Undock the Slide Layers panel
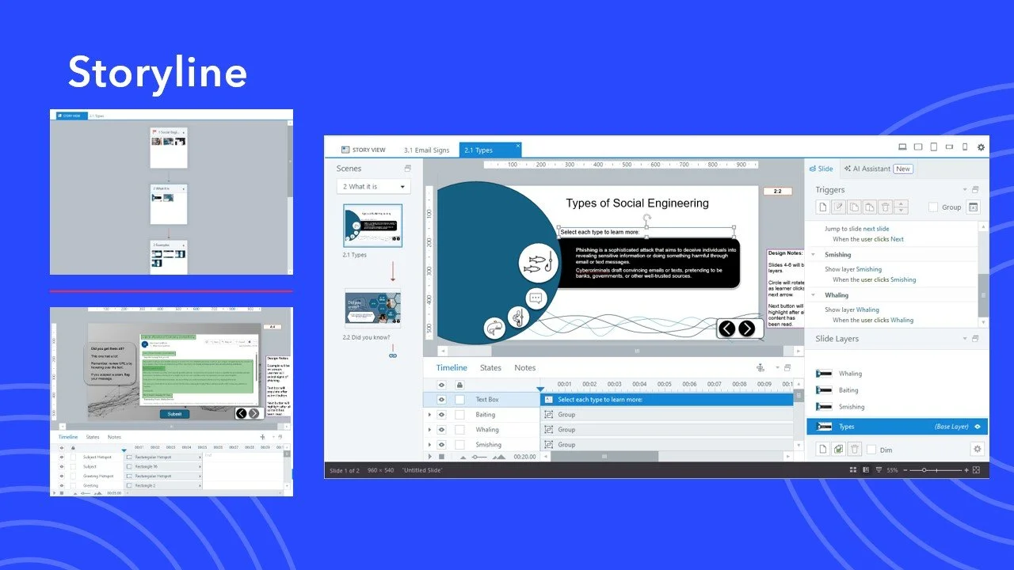The image size is (1014, 570). click(x=975, y=339)
